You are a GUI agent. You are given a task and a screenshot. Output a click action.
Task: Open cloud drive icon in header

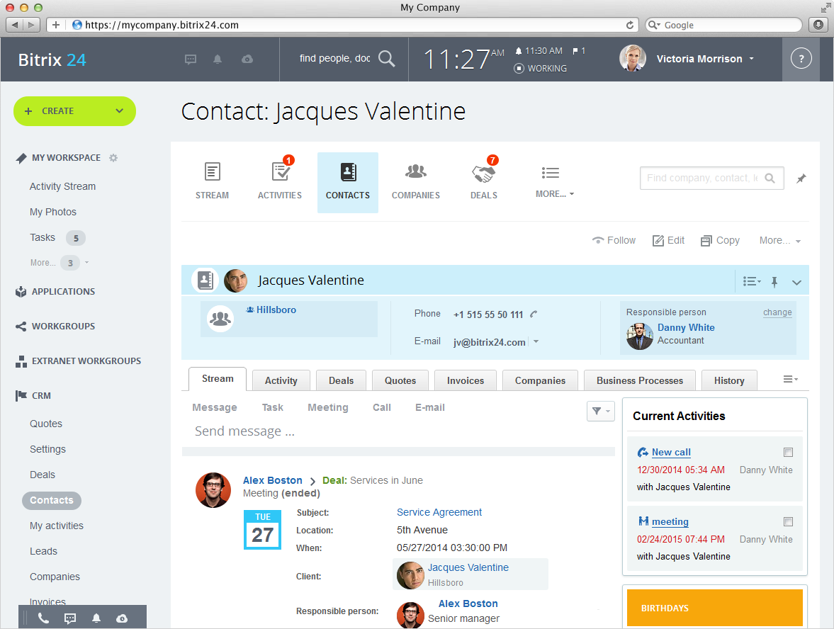coord(247,59)
